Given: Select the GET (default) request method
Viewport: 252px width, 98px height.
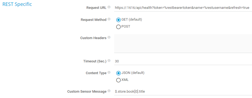Looking at the screenshot, I should [118, 20].
